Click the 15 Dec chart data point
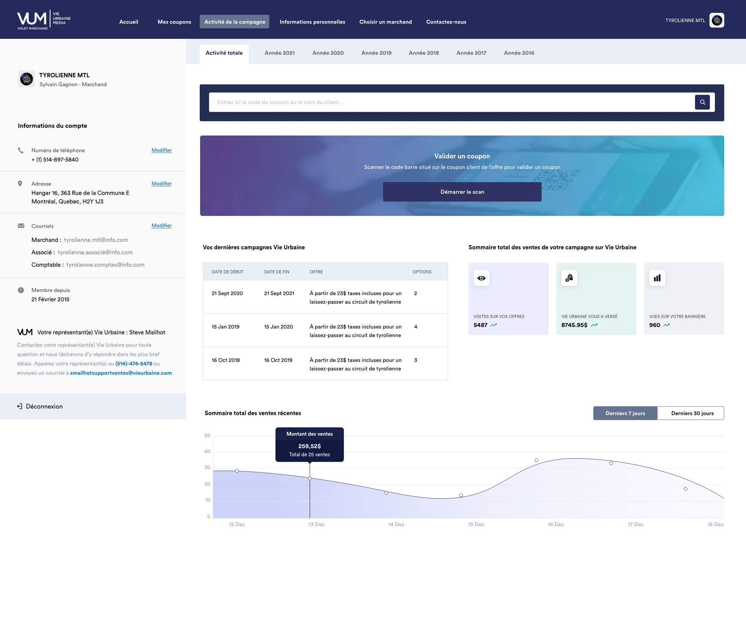The width and height of the screenshot is (746, 638). [461, 495]
